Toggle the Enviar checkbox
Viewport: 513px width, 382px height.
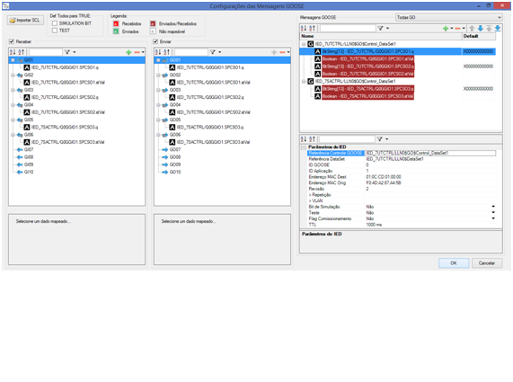pos(155,41)
